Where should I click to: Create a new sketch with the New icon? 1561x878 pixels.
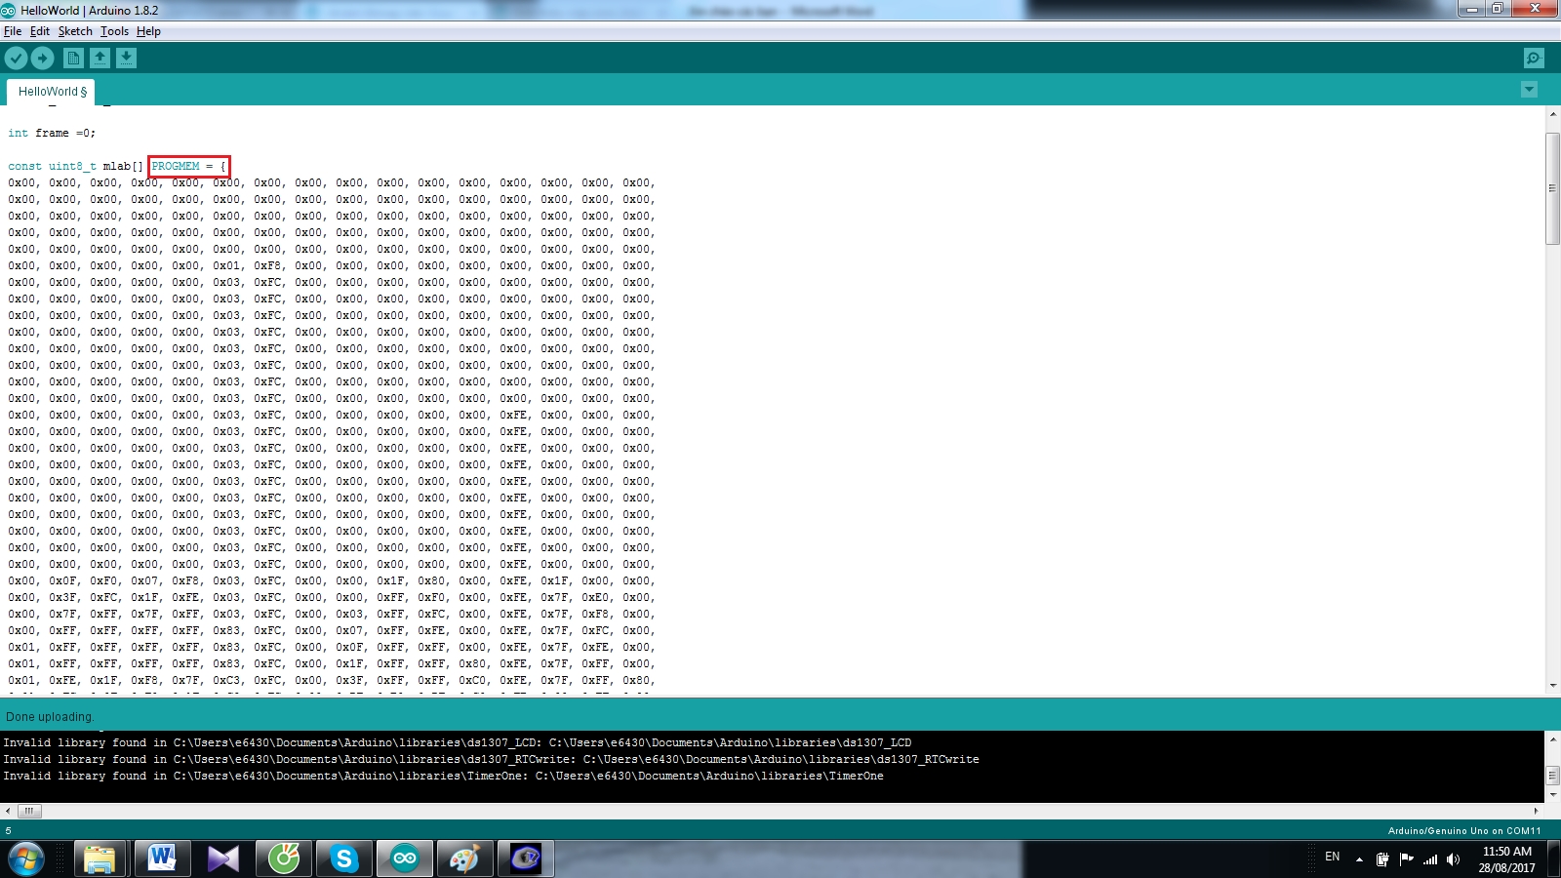point(73,59)
